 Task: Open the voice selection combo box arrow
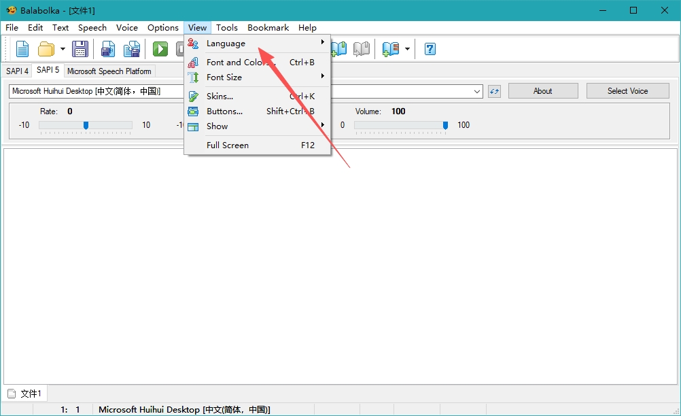[x=476, y=91]
